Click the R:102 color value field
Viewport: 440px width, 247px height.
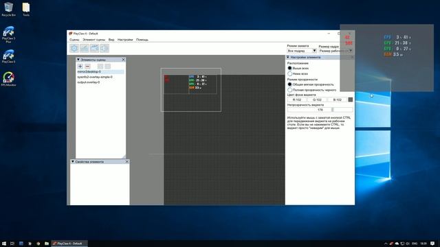[x=297, y=99]
